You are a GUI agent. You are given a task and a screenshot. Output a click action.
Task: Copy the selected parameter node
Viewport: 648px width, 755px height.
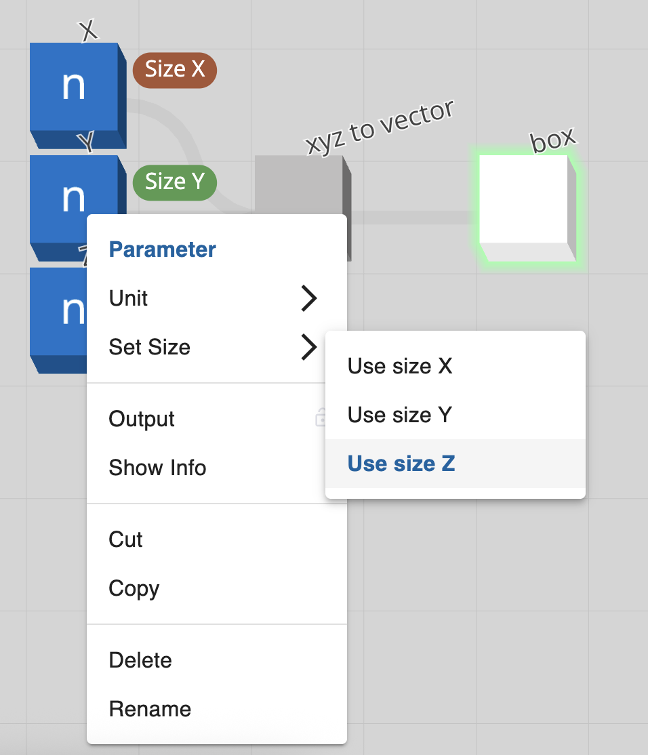pyautogui.click(x=134, y=588)
